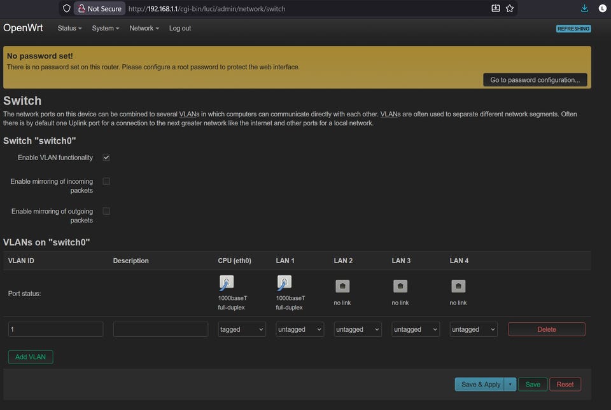Click the LAN 3 no-link port icon
Screen dimensions: 611x410
400,286
